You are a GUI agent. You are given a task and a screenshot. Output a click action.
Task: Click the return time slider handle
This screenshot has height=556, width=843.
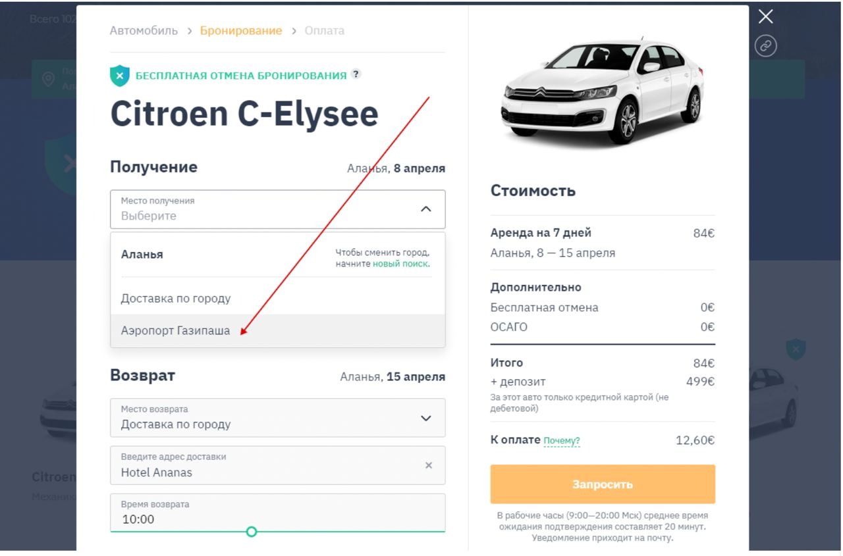[x=251, y=531]
